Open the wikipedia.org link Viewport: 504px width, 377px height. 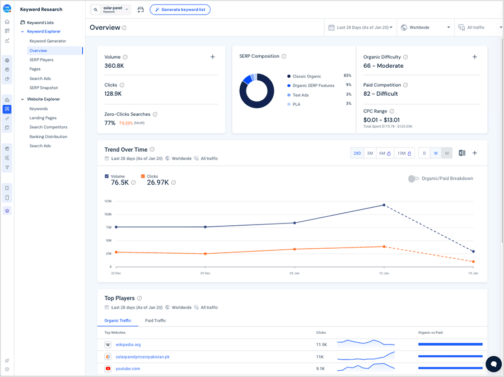coord(128,345)
